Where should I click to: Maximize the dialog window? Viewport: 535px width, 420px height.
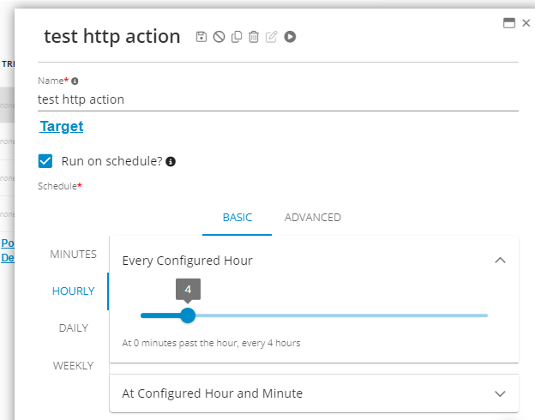point(509,23)
